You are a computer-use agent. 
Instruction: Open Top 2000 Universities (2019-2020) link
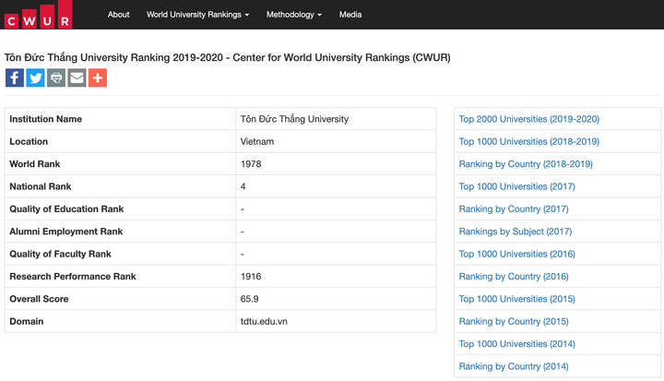528,120
